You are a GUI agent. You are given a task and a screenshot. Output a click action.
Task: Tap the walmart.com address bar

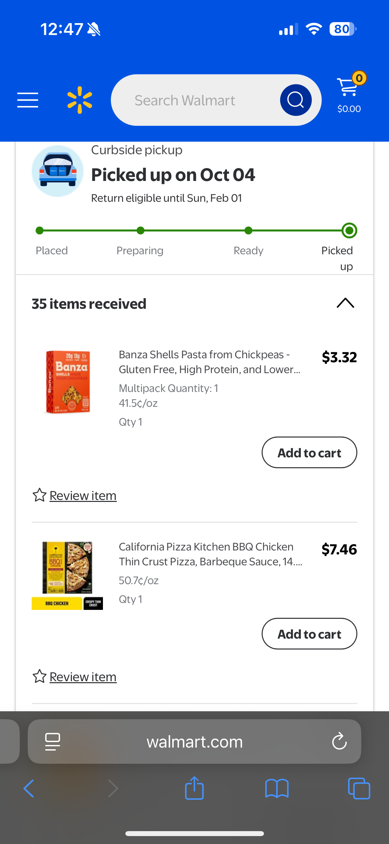click(x=194, y=742)
